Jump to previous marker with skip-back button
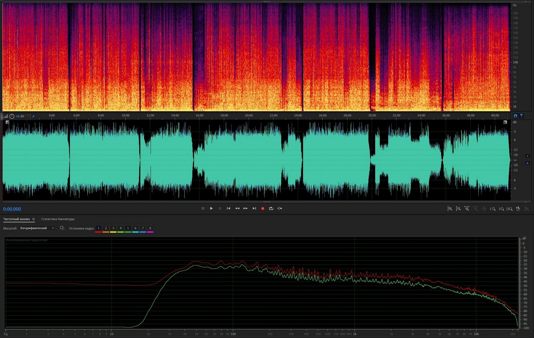 click(228, 208)
